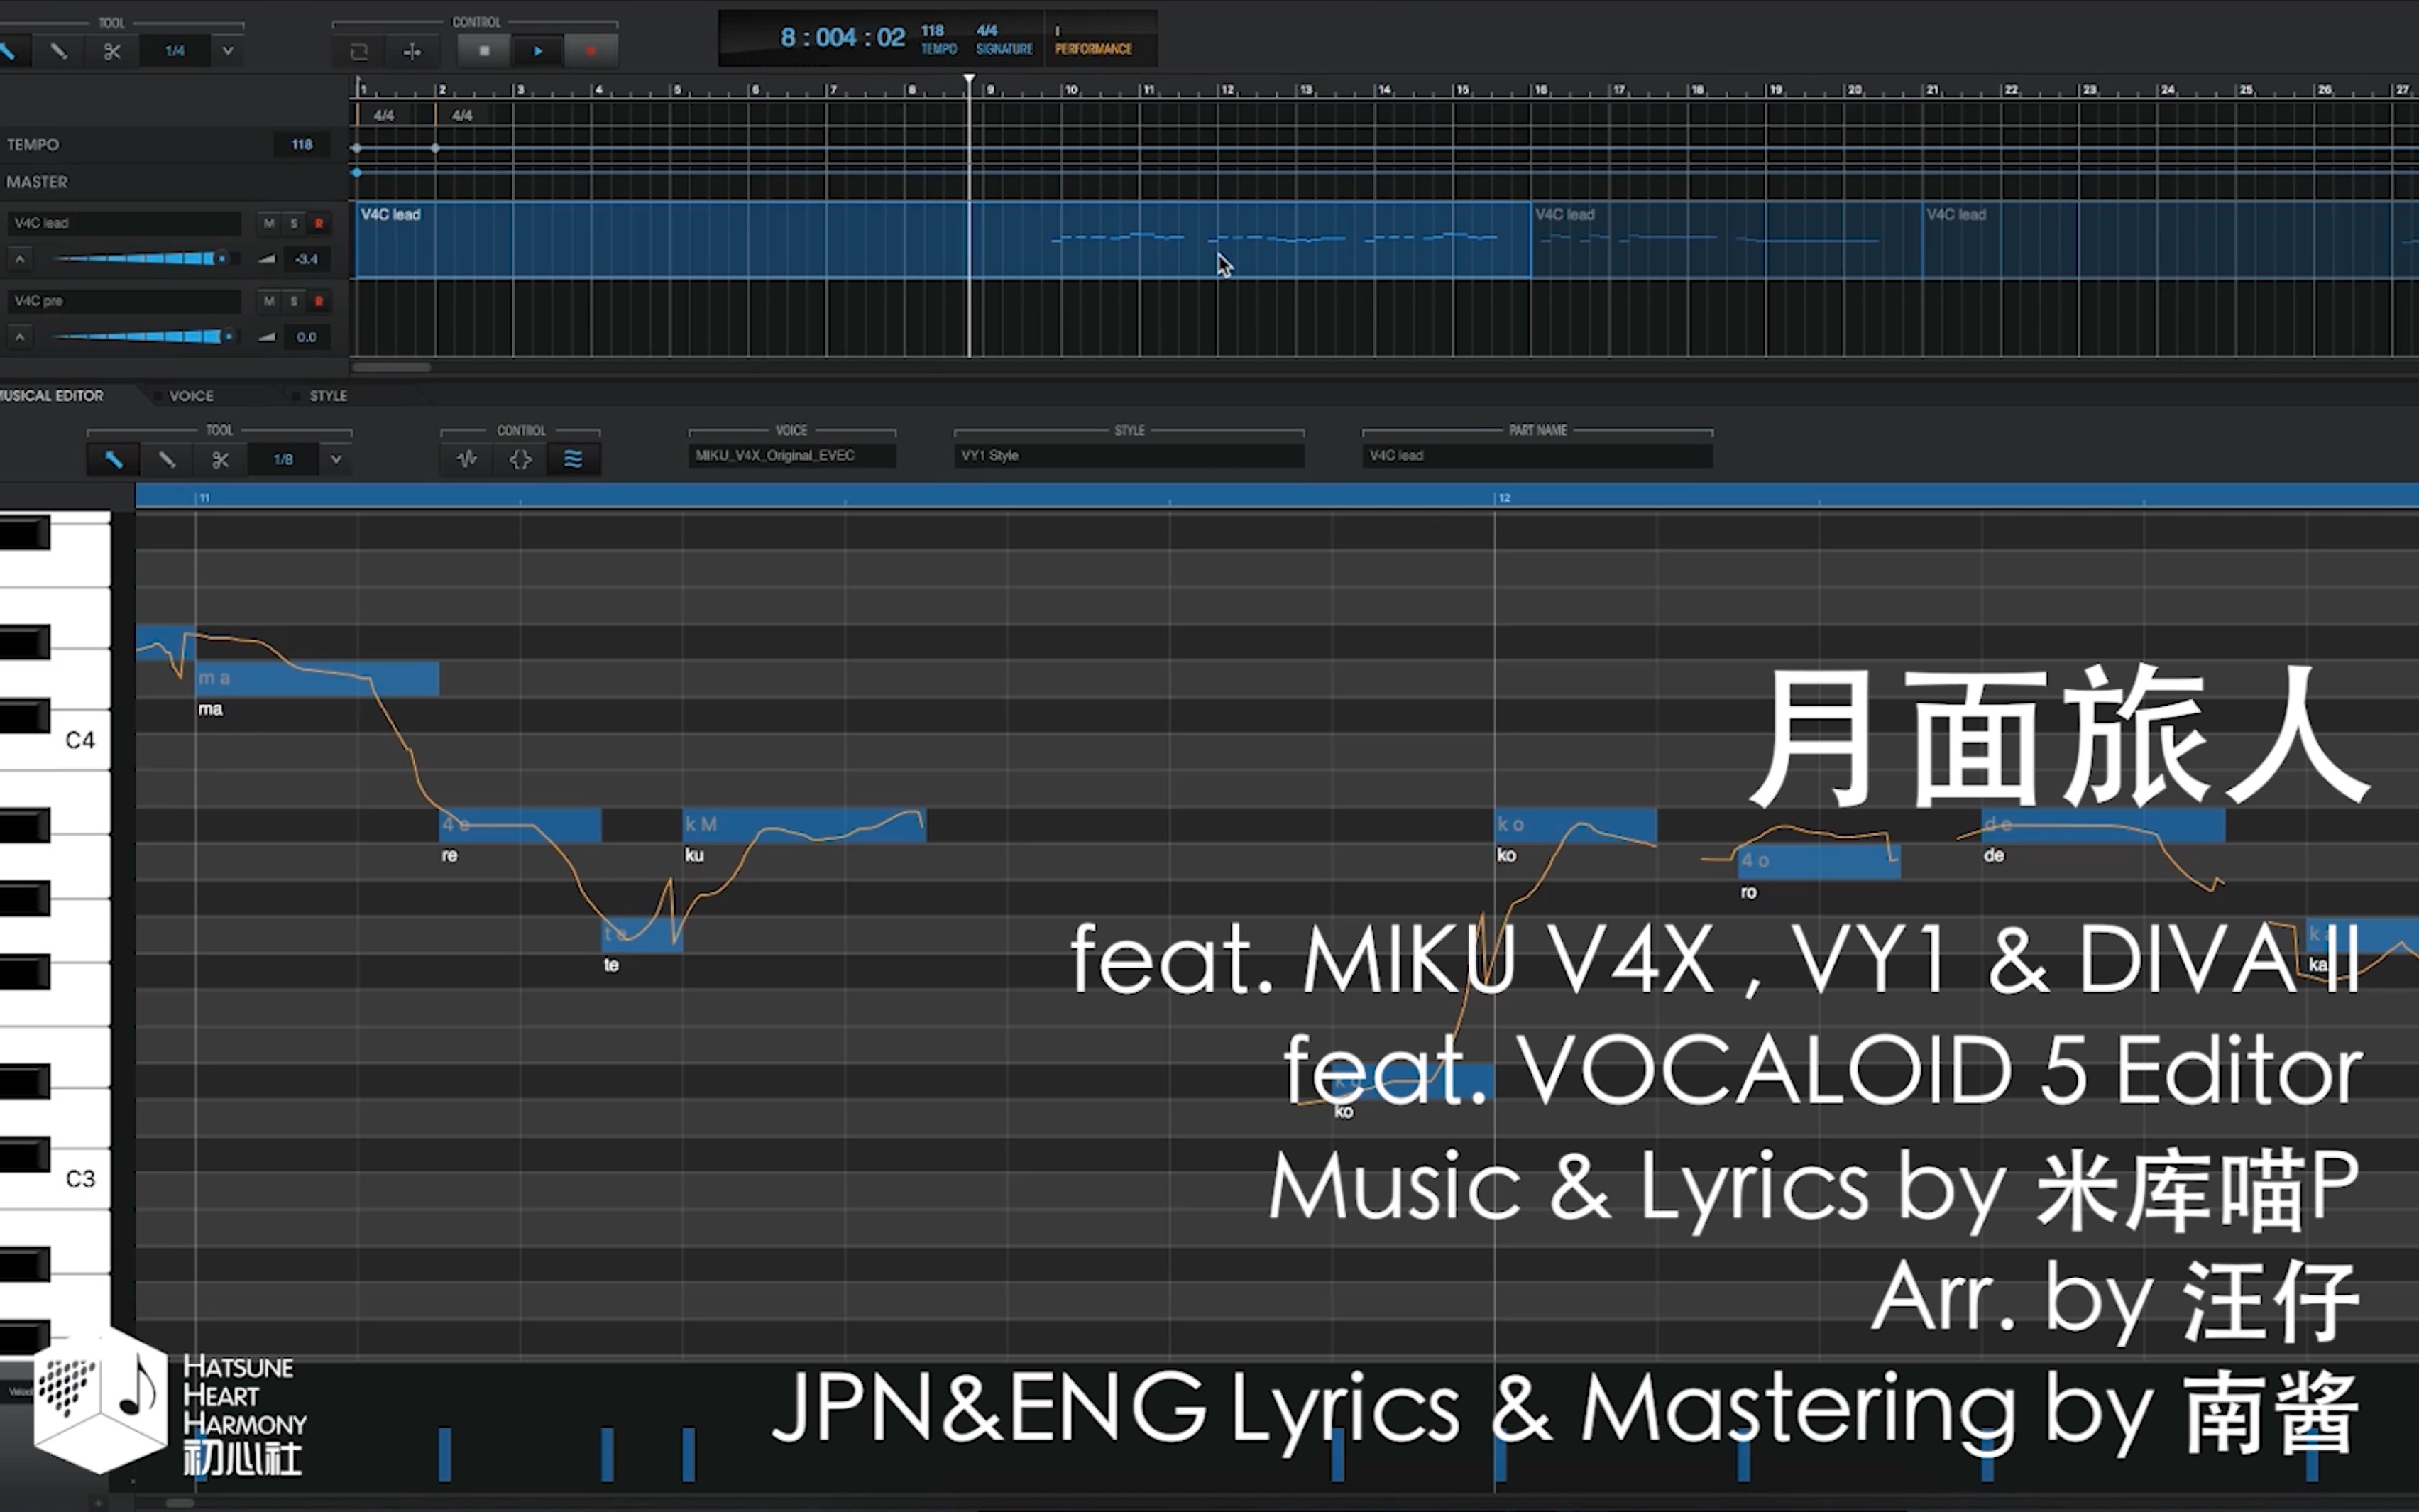
Task: Toggle the waveform display control icon
Action: point(467,460)
